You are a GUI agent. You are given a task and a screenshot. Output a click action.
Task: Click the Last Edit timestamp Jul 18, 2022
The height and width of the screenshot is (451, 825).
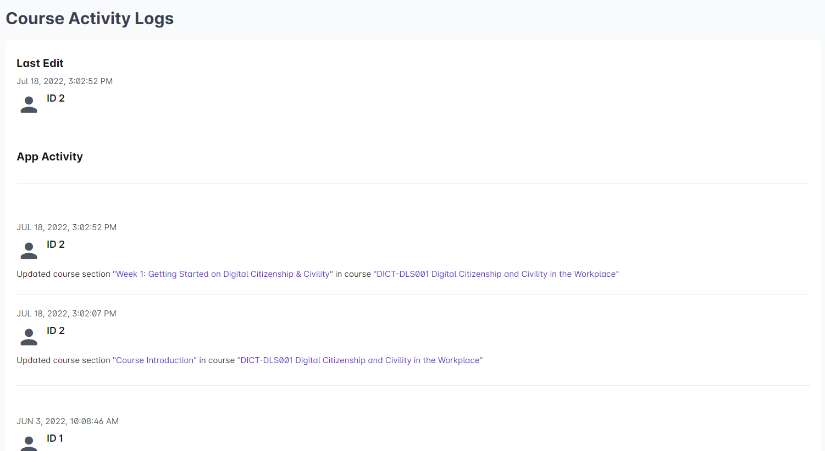pyautogui.click(x=64, y=81)
